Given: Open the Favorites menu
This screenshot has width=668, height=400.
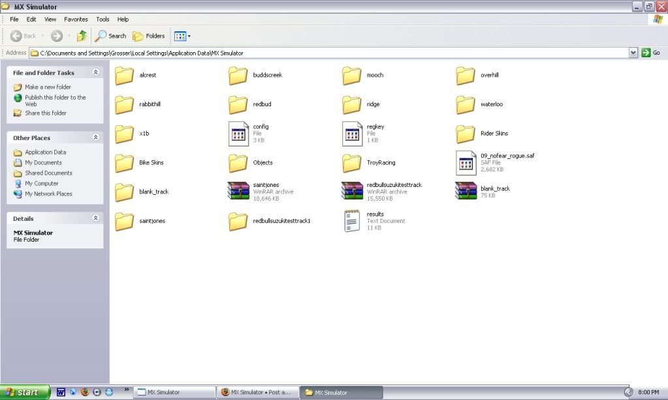Looking at the screenshot, I should [76, 20].
